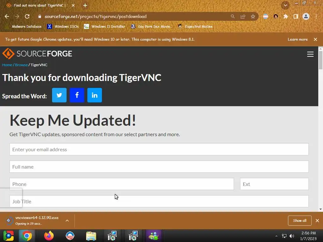Click the address bar URL
The image size is (323, 242).
95,16
